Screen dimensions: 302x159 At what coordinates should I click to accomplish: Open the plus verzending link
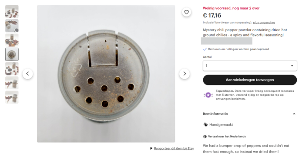click(x=264, y=23)
